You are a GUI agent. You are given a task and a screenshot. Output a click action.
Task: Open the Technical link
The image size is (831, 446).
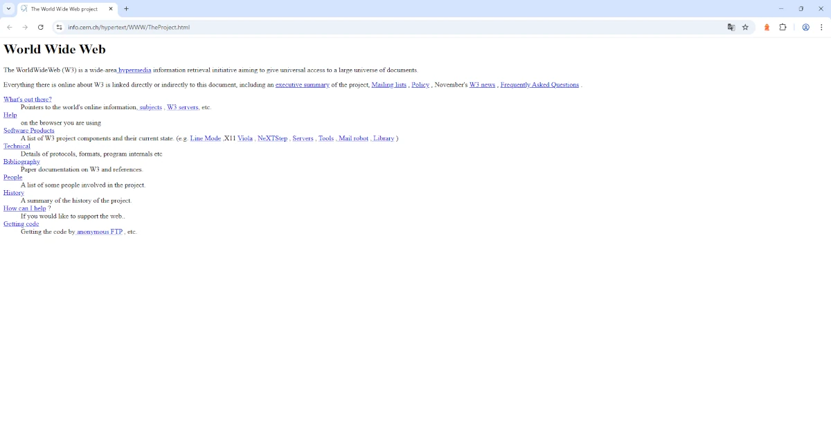point(17,146)
